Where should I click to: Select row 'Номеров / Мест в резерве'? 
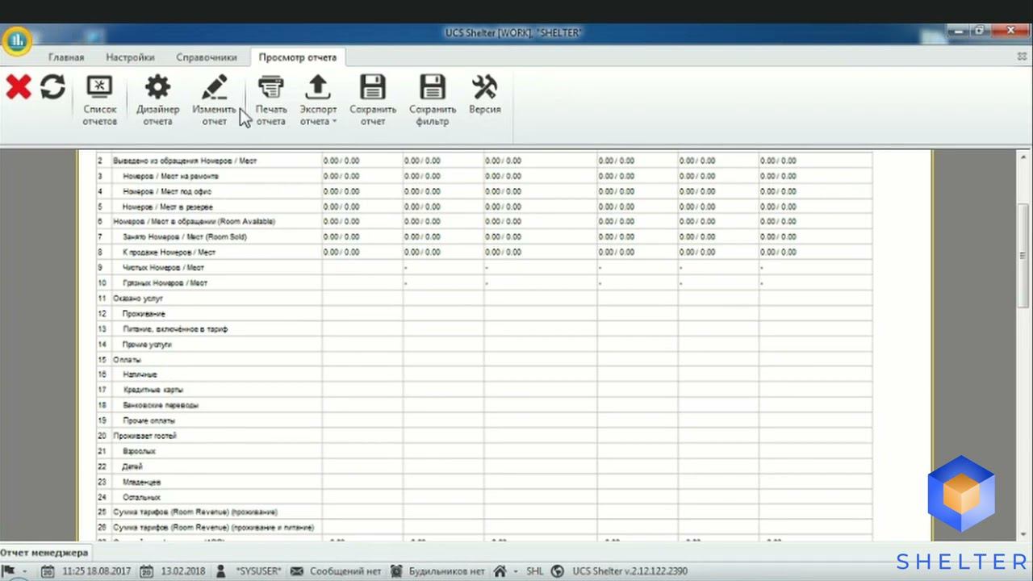(x=484, y=207)
